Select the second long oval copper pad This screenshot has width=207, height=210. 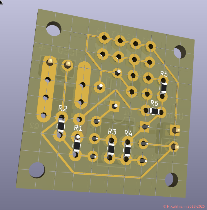click(82, 85)
